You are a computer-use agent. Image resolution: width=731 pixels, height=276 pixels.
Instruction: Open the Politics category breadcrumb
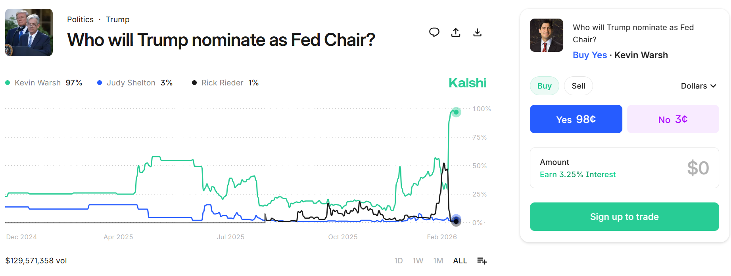80,19
